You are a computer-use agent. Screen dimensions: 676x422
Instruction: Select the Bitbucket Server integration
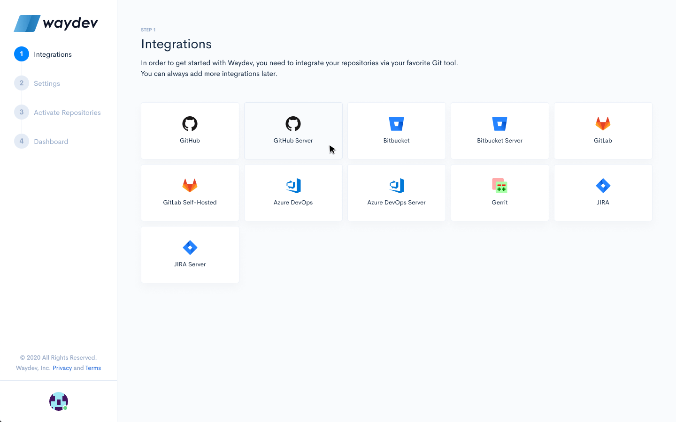coord(499,130)
